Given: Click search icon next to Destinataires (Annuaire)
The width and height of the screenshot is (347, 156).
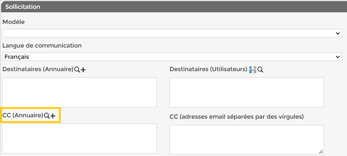Looking at the screenshot, I should [77, 70].
